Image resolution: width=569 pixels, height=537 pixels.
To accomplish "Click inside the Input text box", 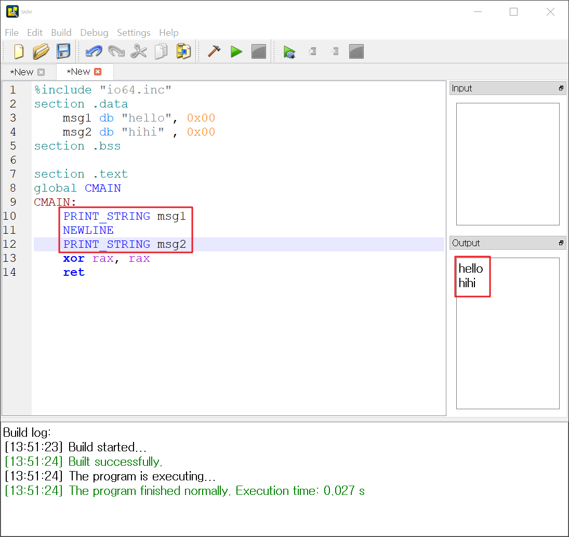I will click(x=508, y=164).
